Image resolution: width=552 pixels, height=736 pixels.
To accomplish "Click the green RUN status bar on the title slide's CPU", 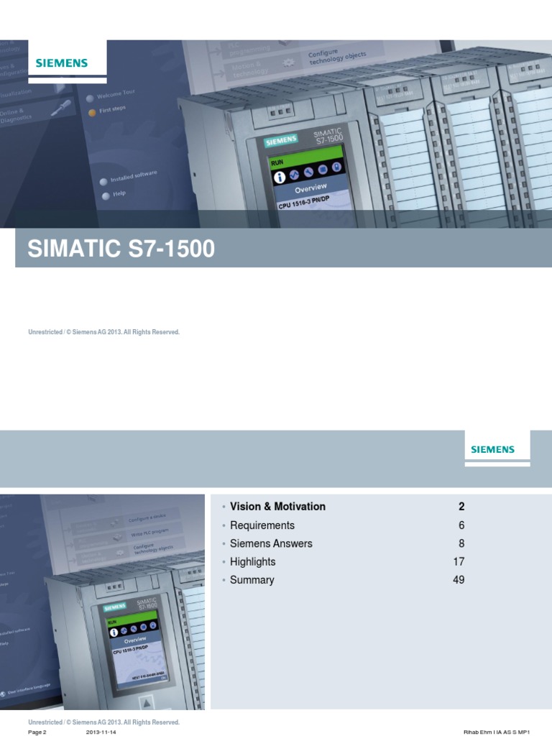I will (305, 157).
